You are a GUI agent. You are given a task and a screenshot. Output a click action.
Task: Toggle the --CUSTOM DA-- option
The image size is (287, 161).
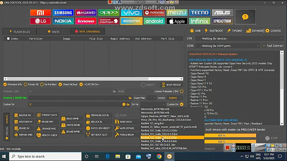(90, 84)
